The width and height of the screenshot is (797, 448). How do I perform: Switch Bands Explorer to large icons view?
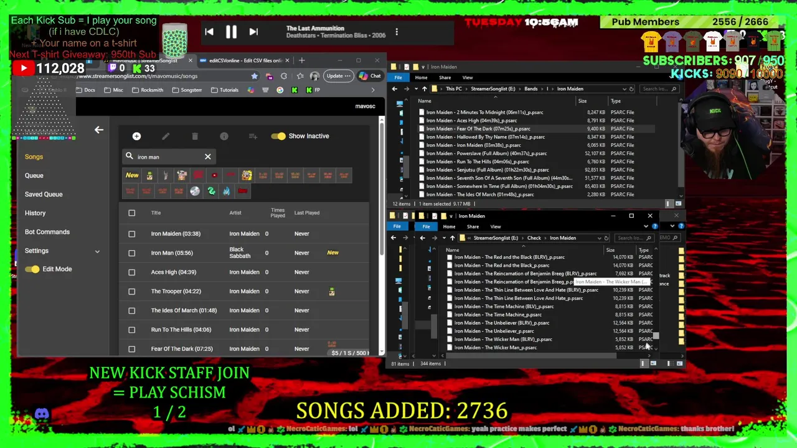tap(678, 203)
